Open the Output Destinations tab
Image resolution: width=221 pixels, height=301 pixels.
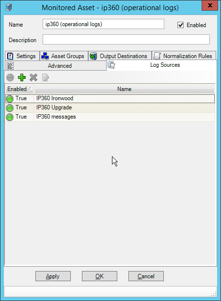120,56
